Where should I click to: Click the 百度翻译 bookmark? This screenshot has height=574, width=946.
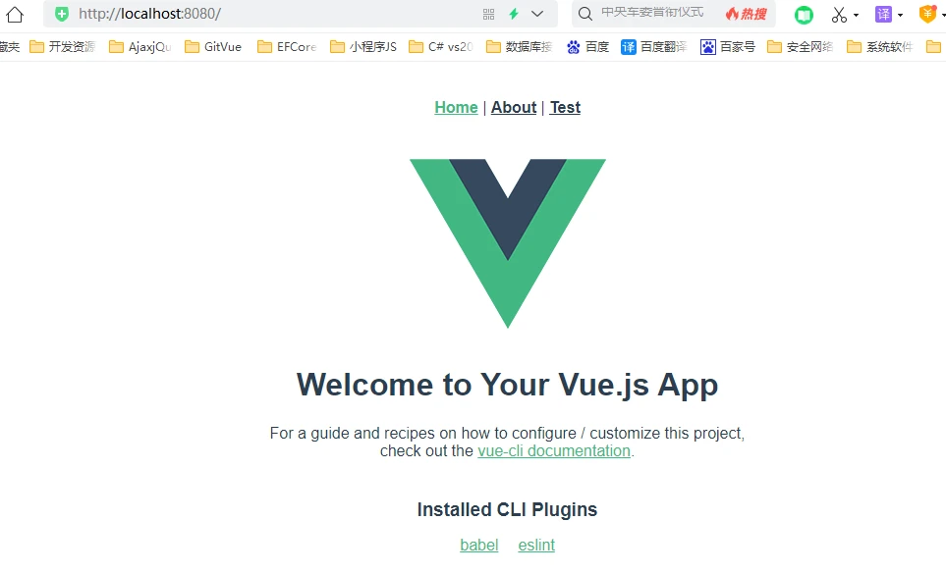click(654, 46)
